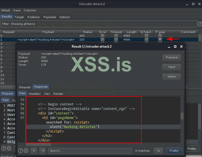Click the Filter: Showing all items bar
The width and height of the screenshot is (202, 157).
point(99,24)
